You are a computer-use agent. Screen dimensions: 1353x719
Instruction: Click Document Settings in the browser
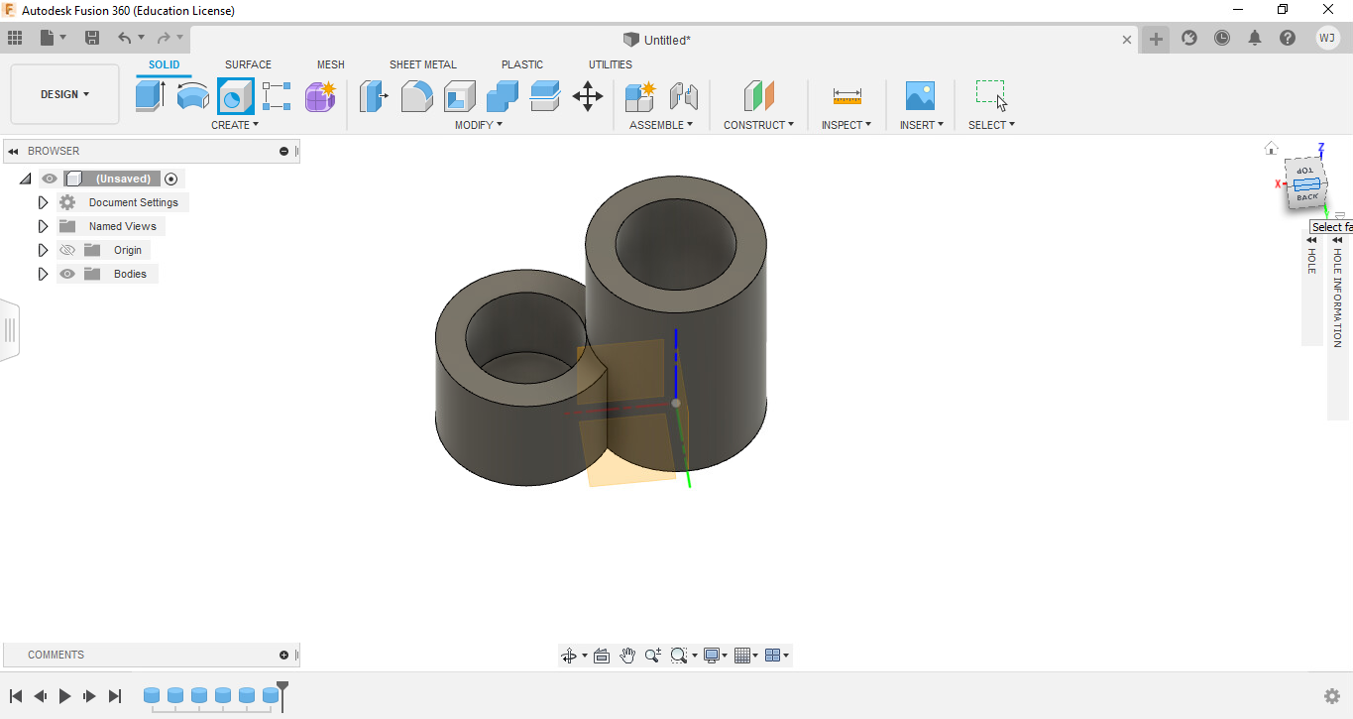click(134, 201)
